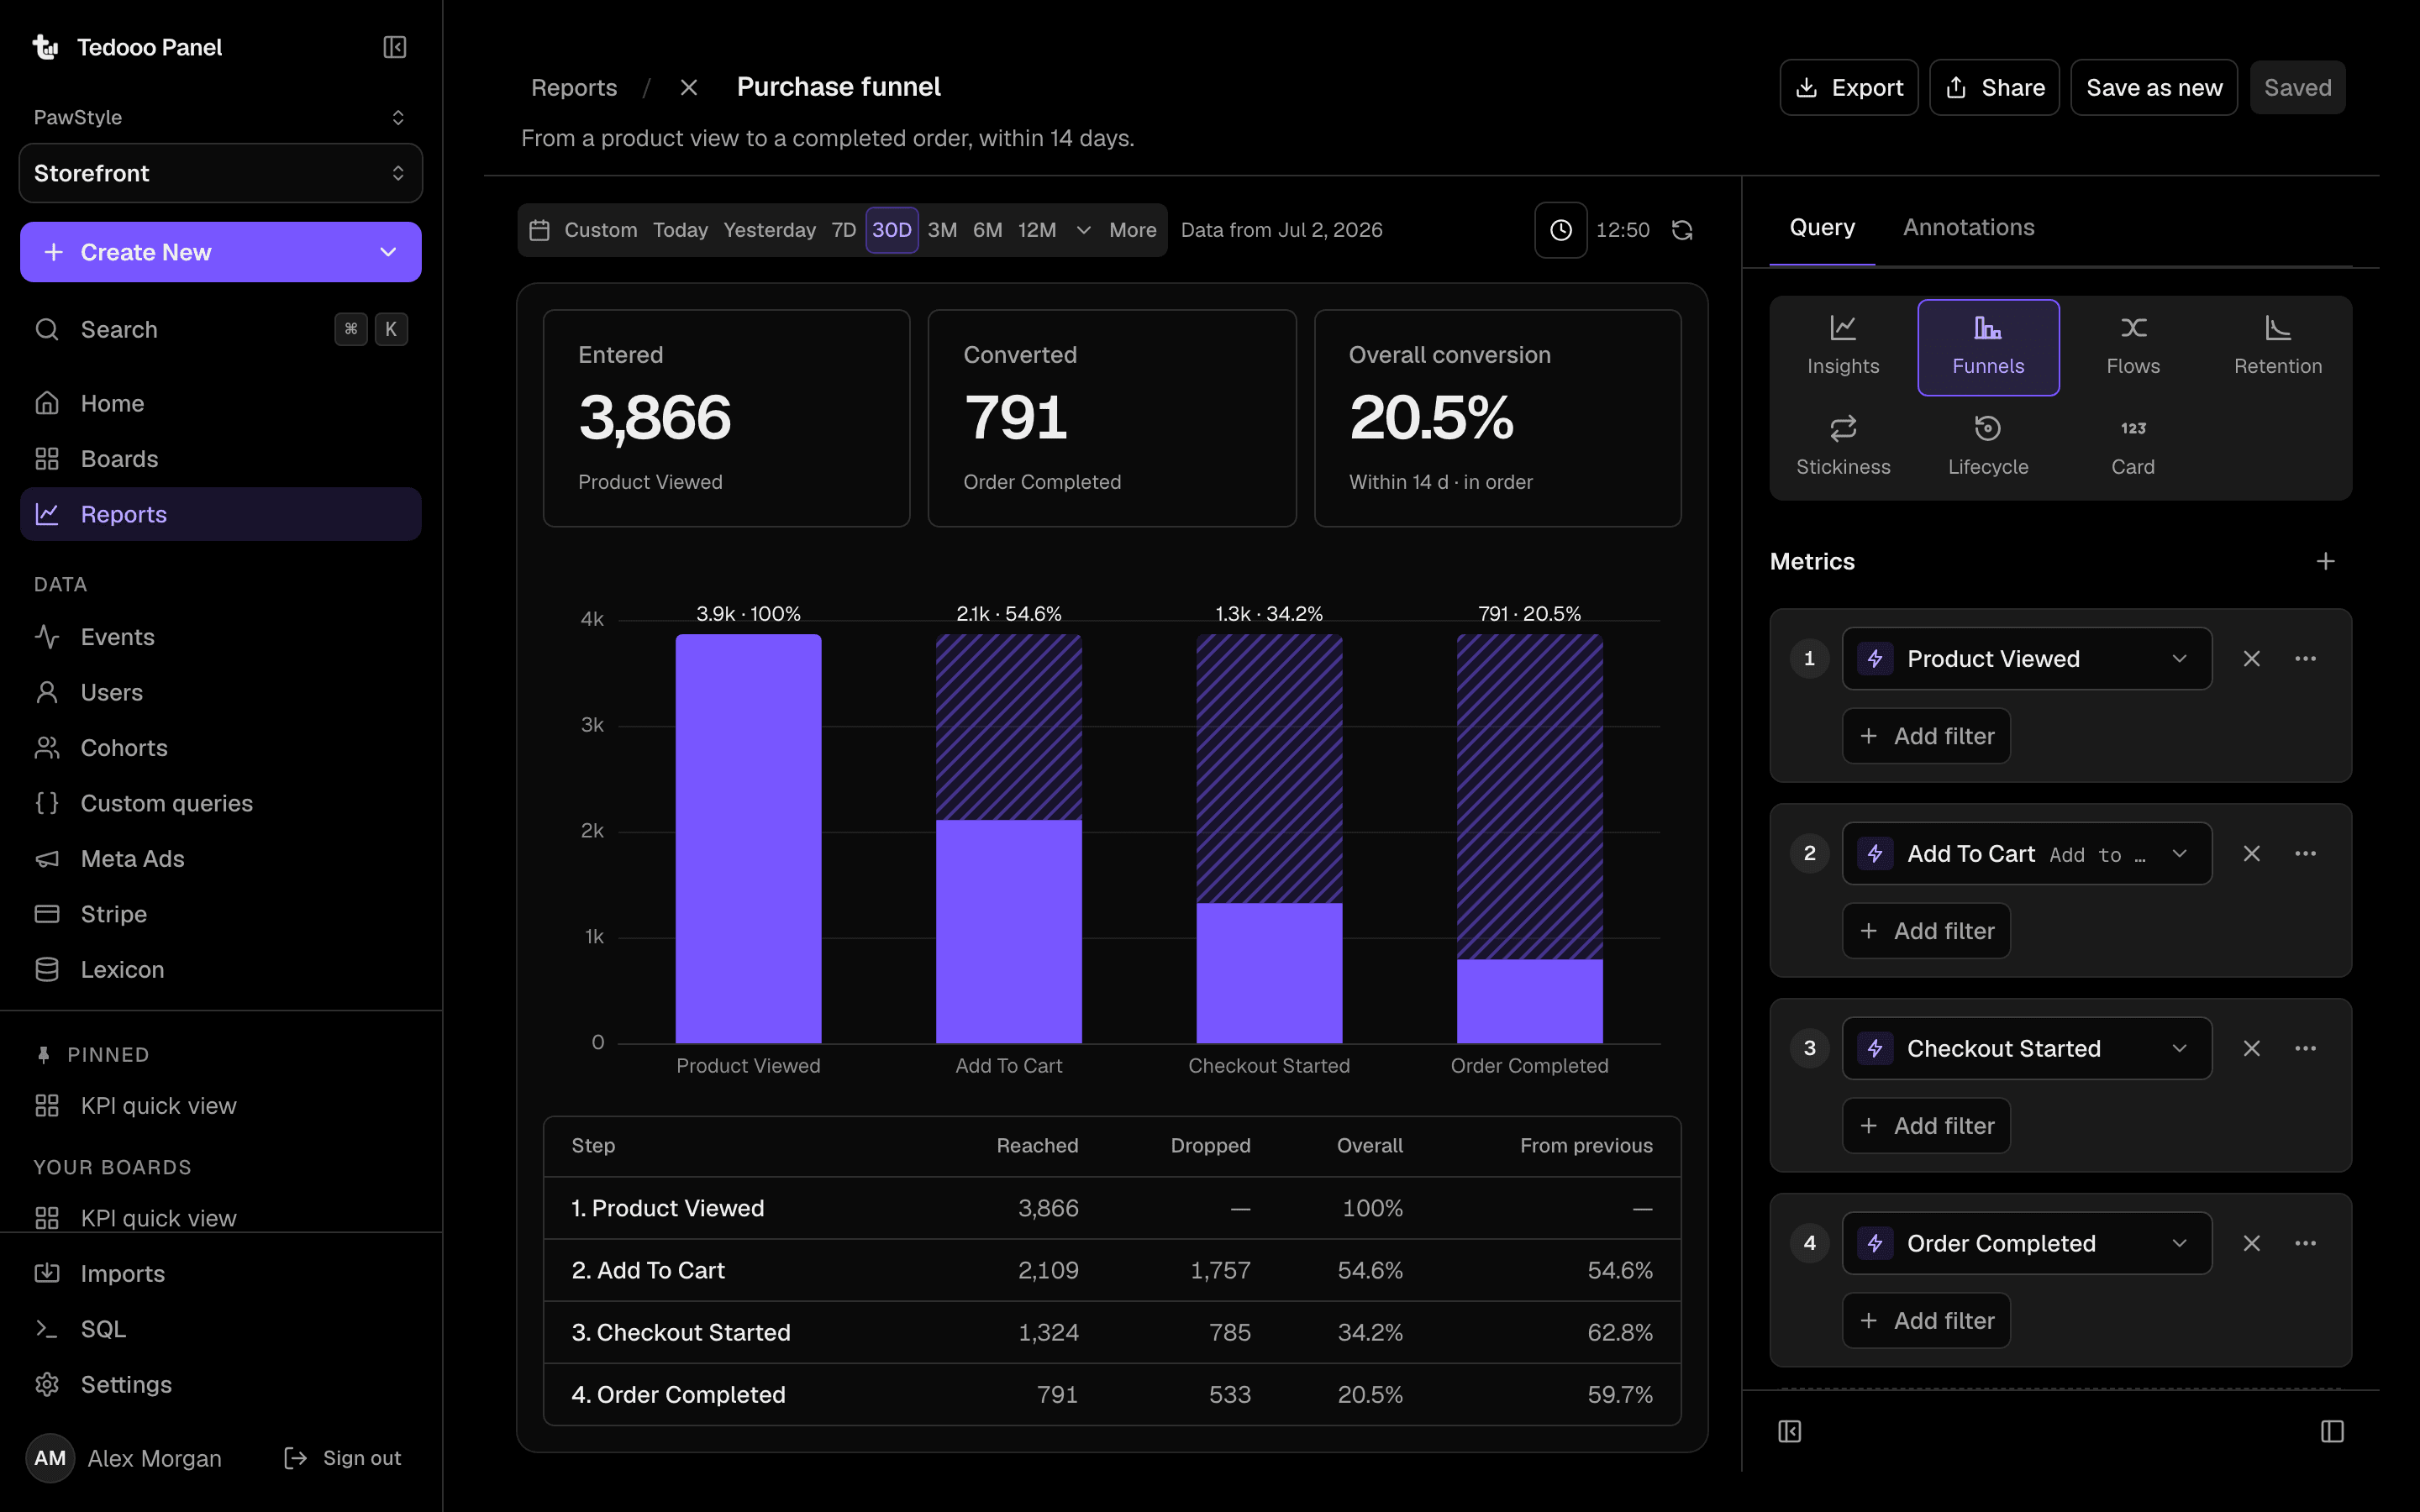Click Save as new

point(2154,88)
